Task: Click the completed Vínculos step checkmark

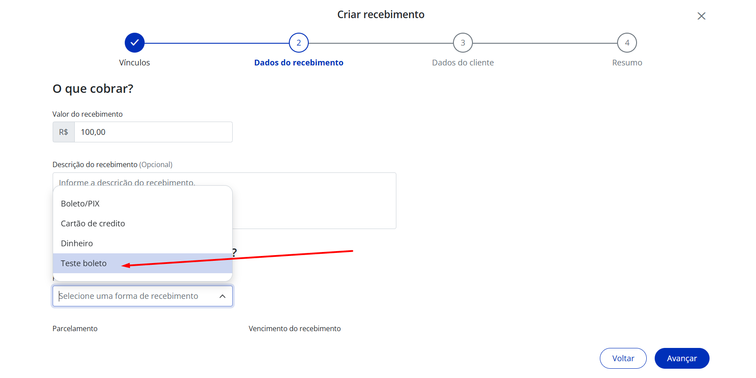Action: click(134, 43)
